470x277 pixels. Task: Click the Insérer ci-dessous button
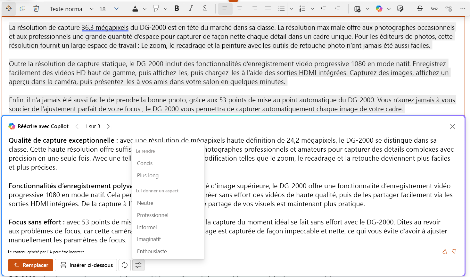click(86, 265)
